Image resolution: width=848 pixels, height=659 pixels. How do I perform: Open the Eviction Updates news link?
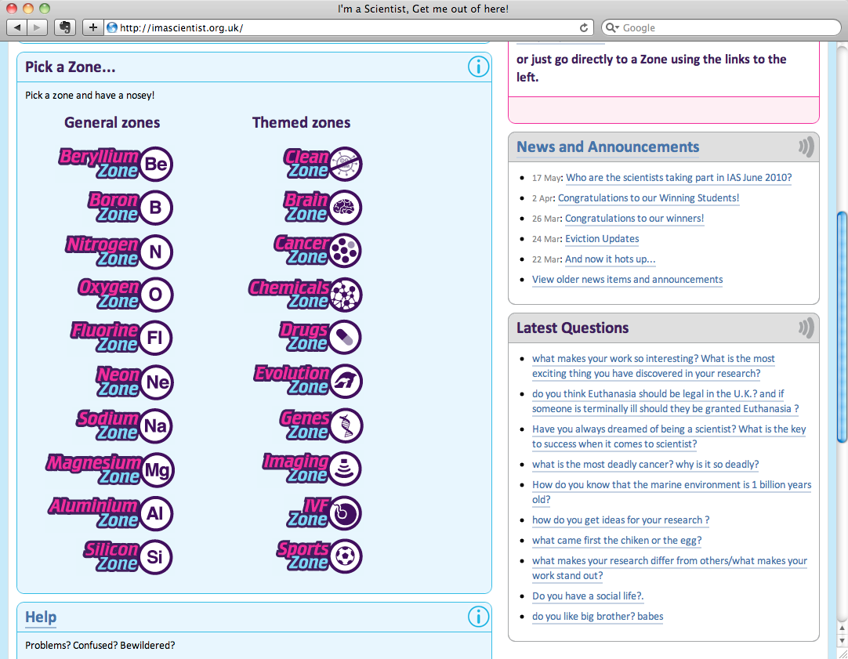[x=602, y=239]
